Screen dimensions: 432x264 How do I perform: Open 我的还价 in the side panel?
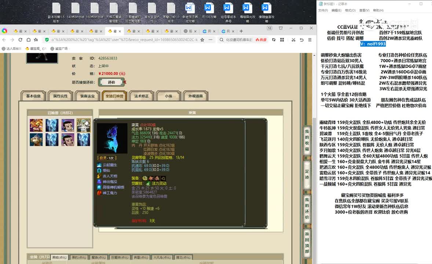(x=307, y=208)
